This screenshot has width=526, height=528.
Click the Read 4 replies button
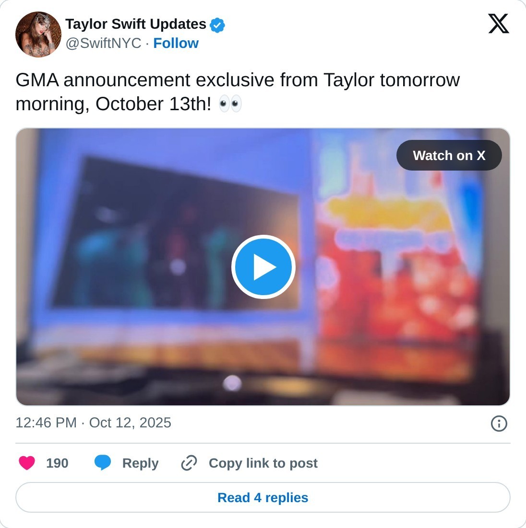[x=263, y=497]
